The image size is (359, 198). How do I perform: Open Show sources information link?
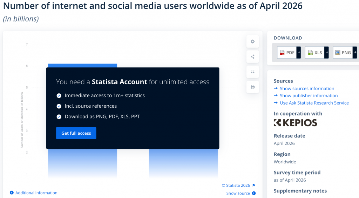pyautogui.click(x=307, y=89)
